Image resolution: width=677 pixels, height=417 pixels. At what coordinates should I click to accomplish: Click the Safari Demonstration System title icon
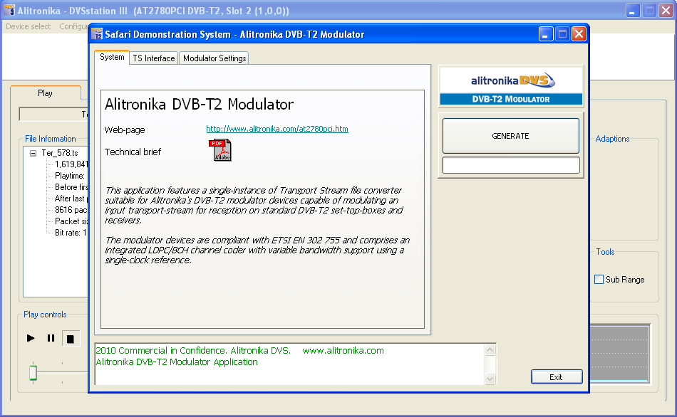(97, 34)
